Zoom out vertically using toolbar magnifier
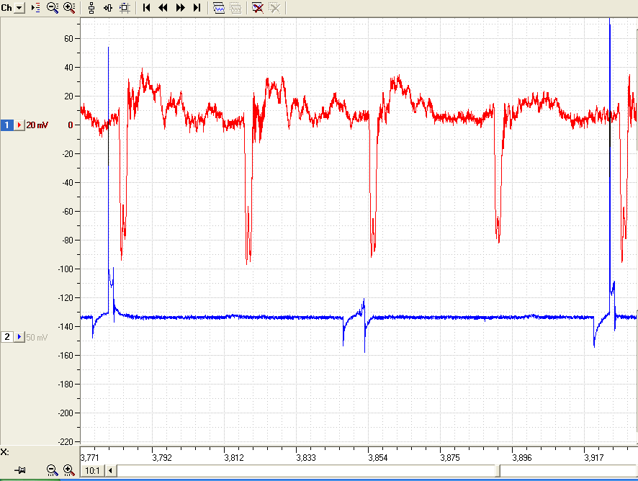This screenshot has height=481, width=638. [53, 8]
